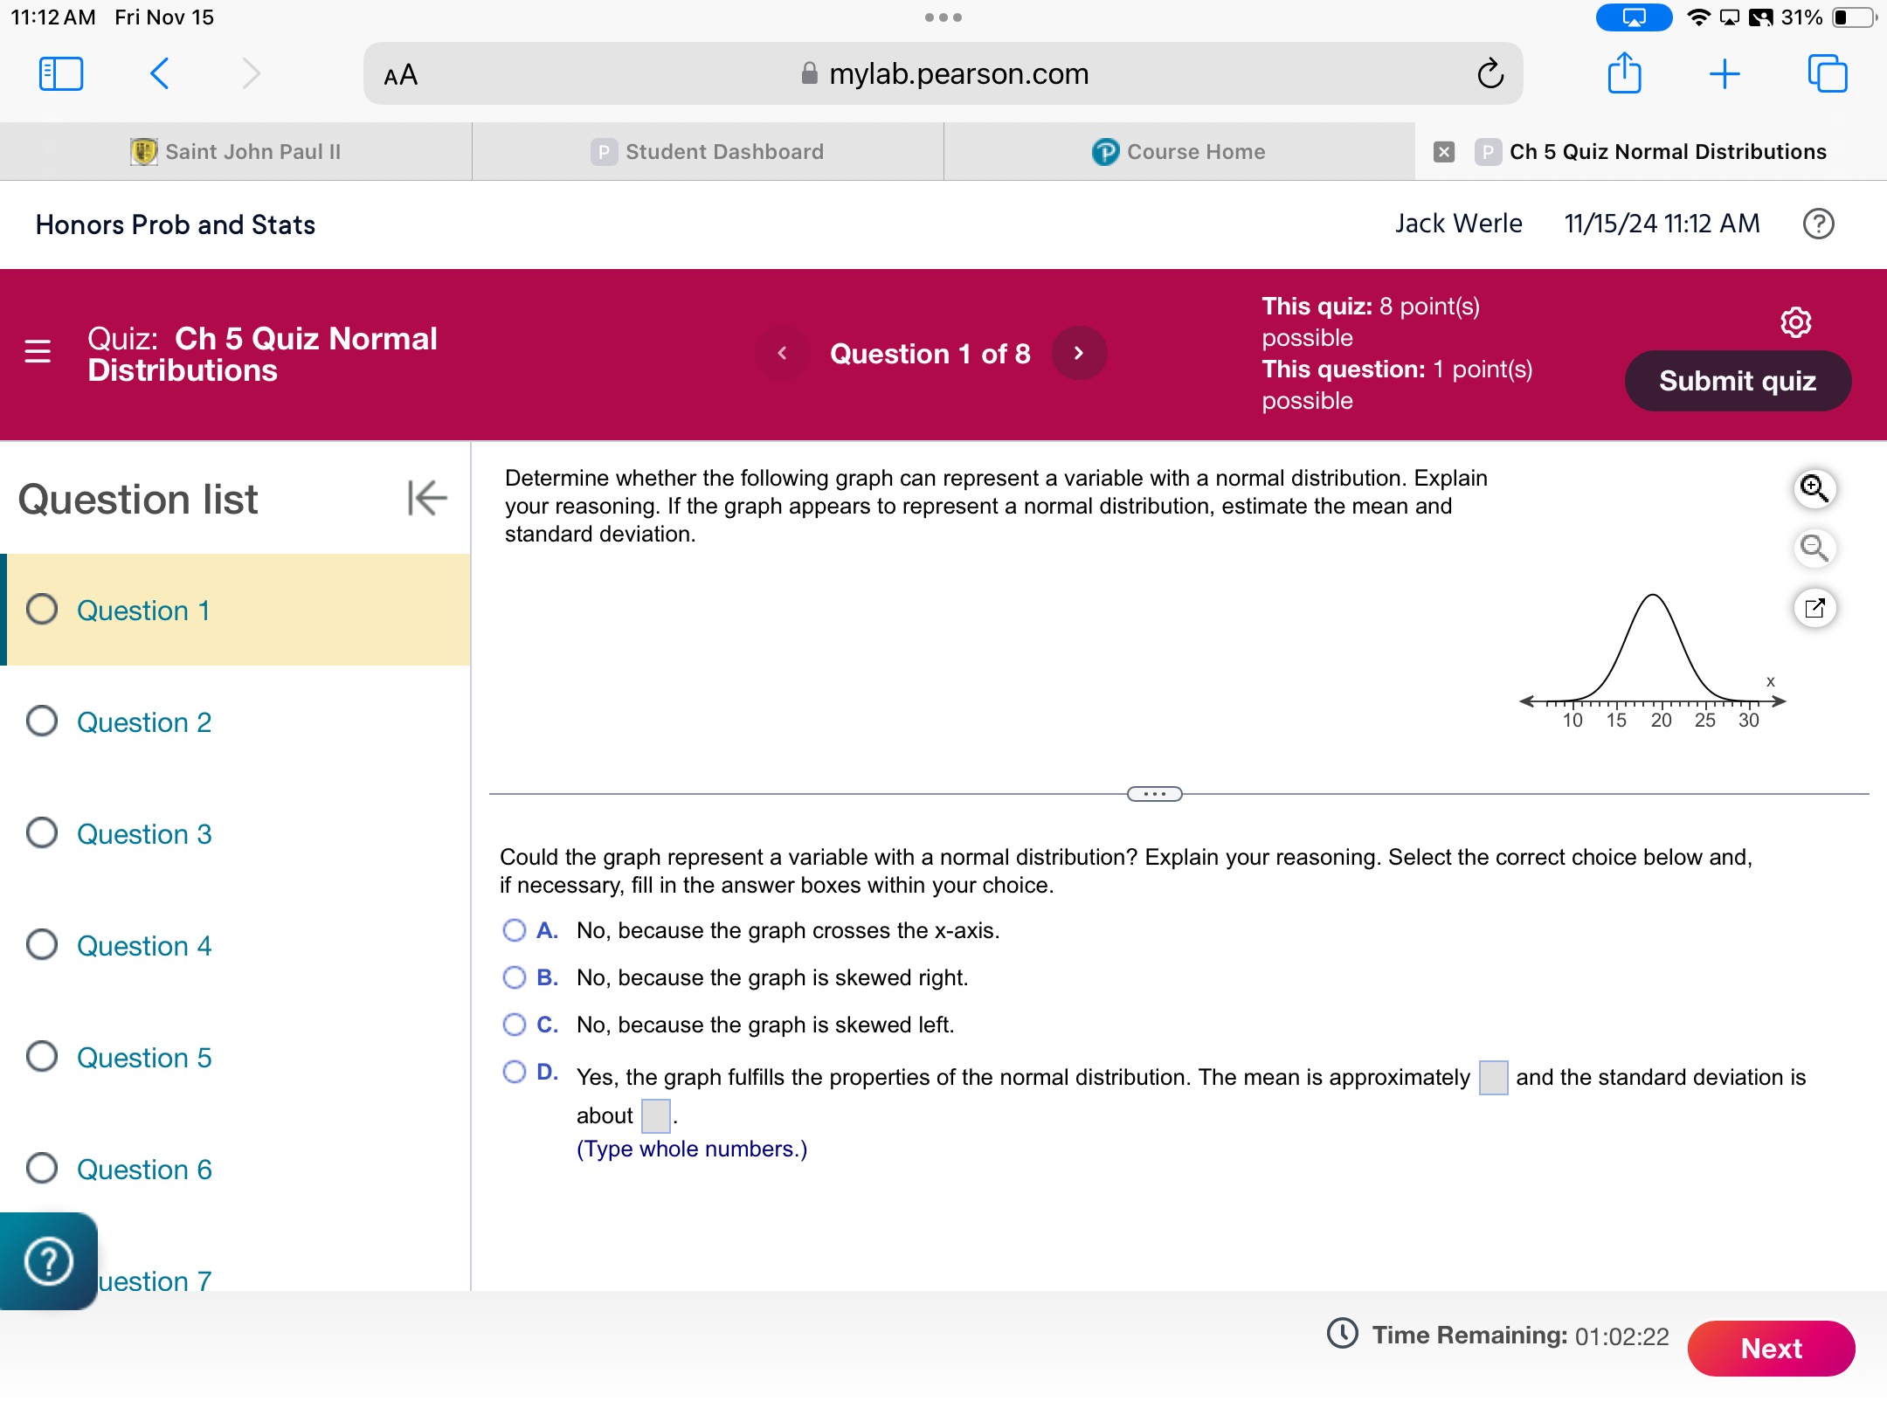Tap the Safari forward arrow
This screenshot has width=1887, height=1415.
tap(251, 74)
